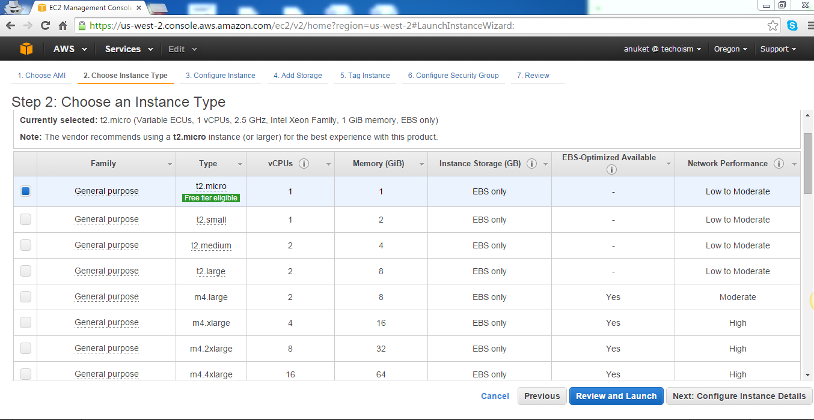The image size is (814, 420).
Task: Expand the Services menu
Action: 129,49
